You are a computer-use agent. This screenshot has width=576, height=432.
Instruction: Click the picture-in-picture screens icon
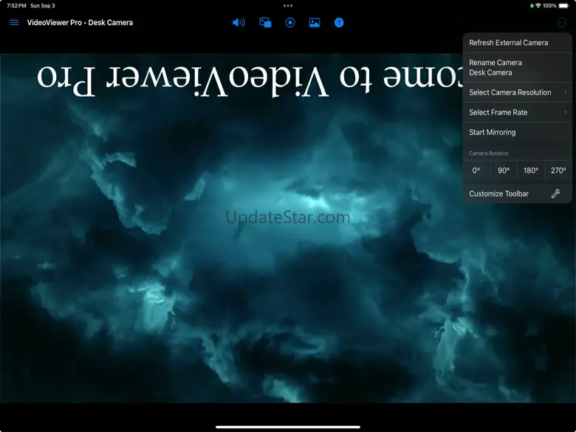(x=265, y=23)
